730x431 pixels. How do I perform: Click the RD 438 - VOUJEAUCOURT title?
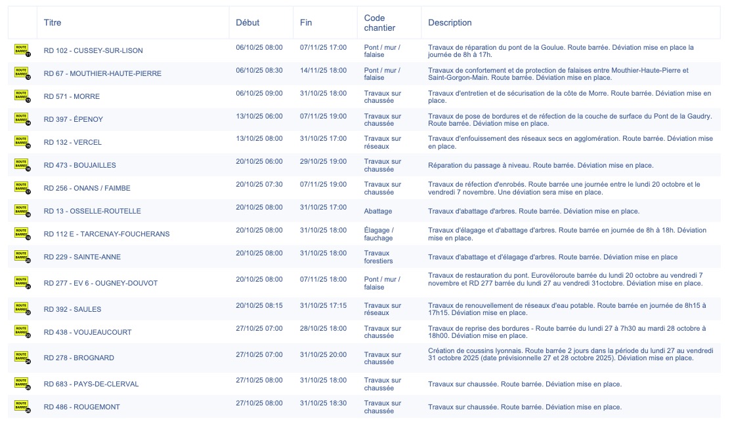click(x=87, y=332)
